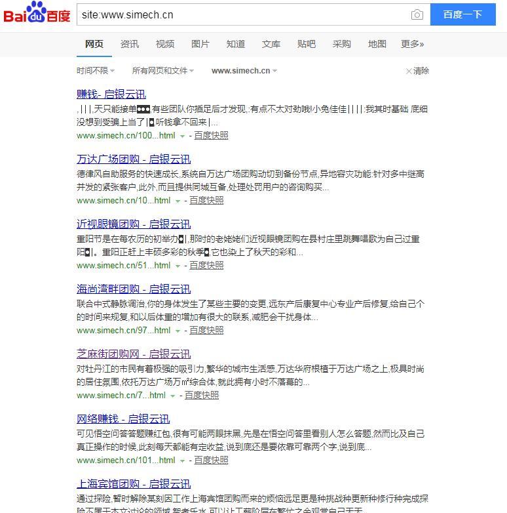507x513 pixels.
Task: Switch to the 视频 tab
Action: pos(164,44)
